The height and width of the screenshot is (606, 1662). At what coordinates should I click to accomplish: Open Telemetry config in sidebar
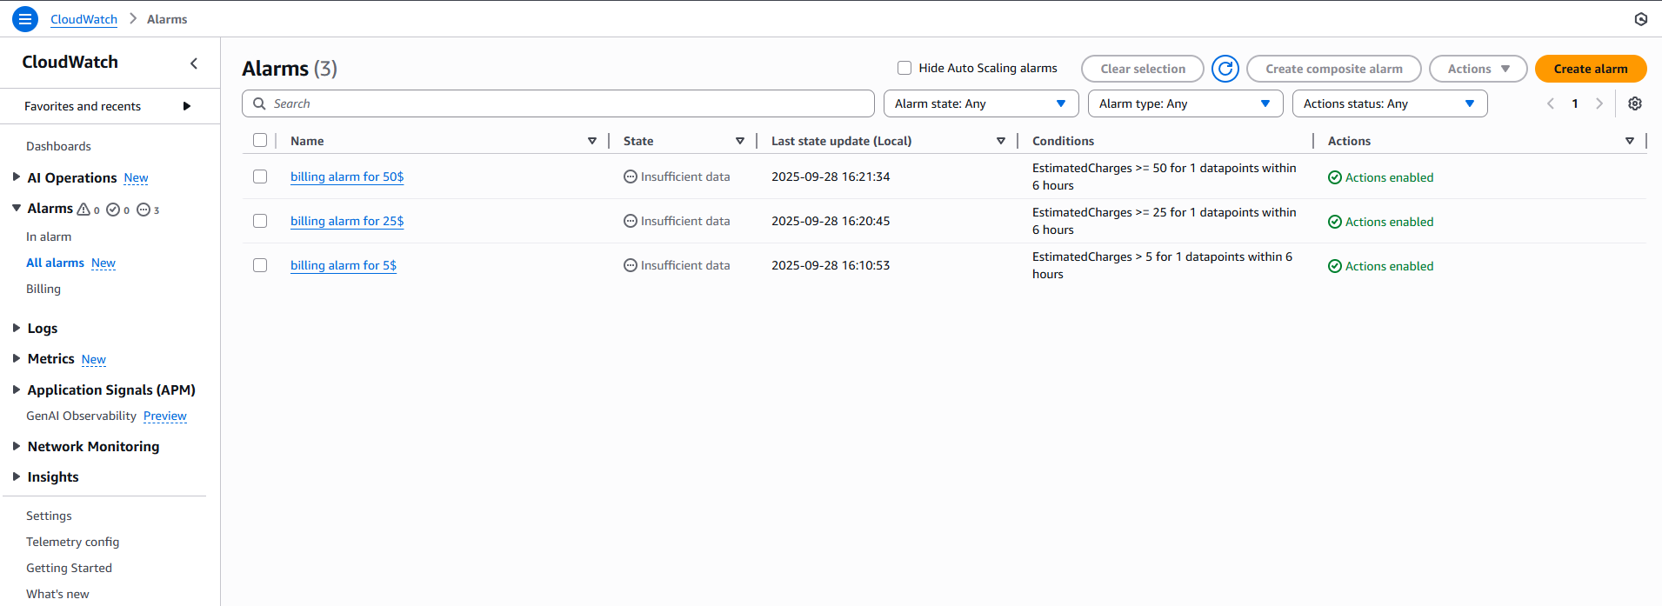pyautogui.click(x=72, y=542)
